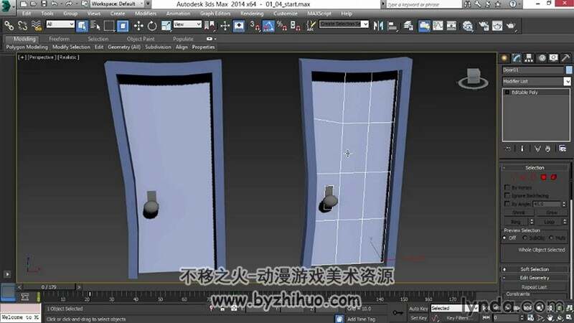Open the Select by Name dialog
The height and width of the screenshot is (323, 574).
(x=95, y=26)
